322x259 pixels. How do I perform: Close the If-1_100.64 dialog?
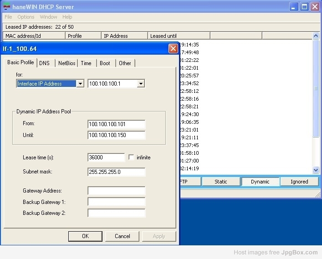(x=173, y=48)
